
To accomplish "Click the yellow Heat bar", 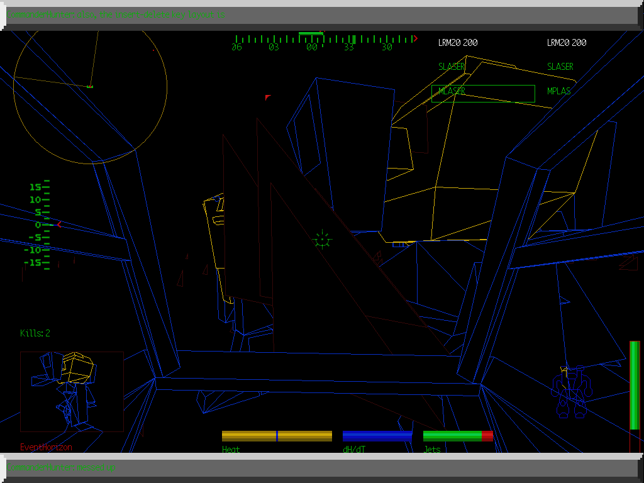I will pos(277,436).
